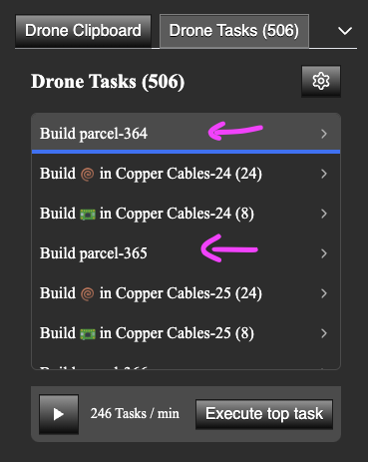368x462 pixels.
Task: Click copper cable icon in Copper Cables-25 task
Action: click(88, 293)
